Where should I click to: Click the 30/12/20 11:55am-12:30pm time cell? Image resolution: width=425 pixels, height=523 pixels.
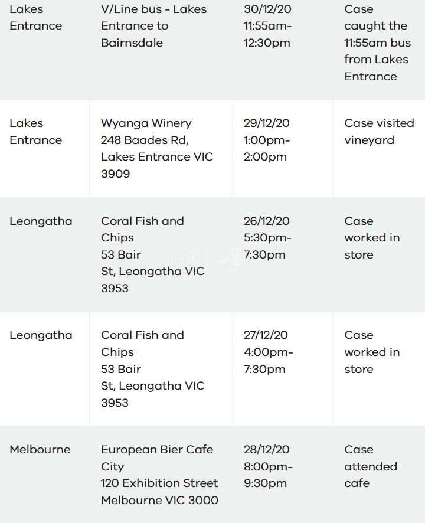click(267, 26)
